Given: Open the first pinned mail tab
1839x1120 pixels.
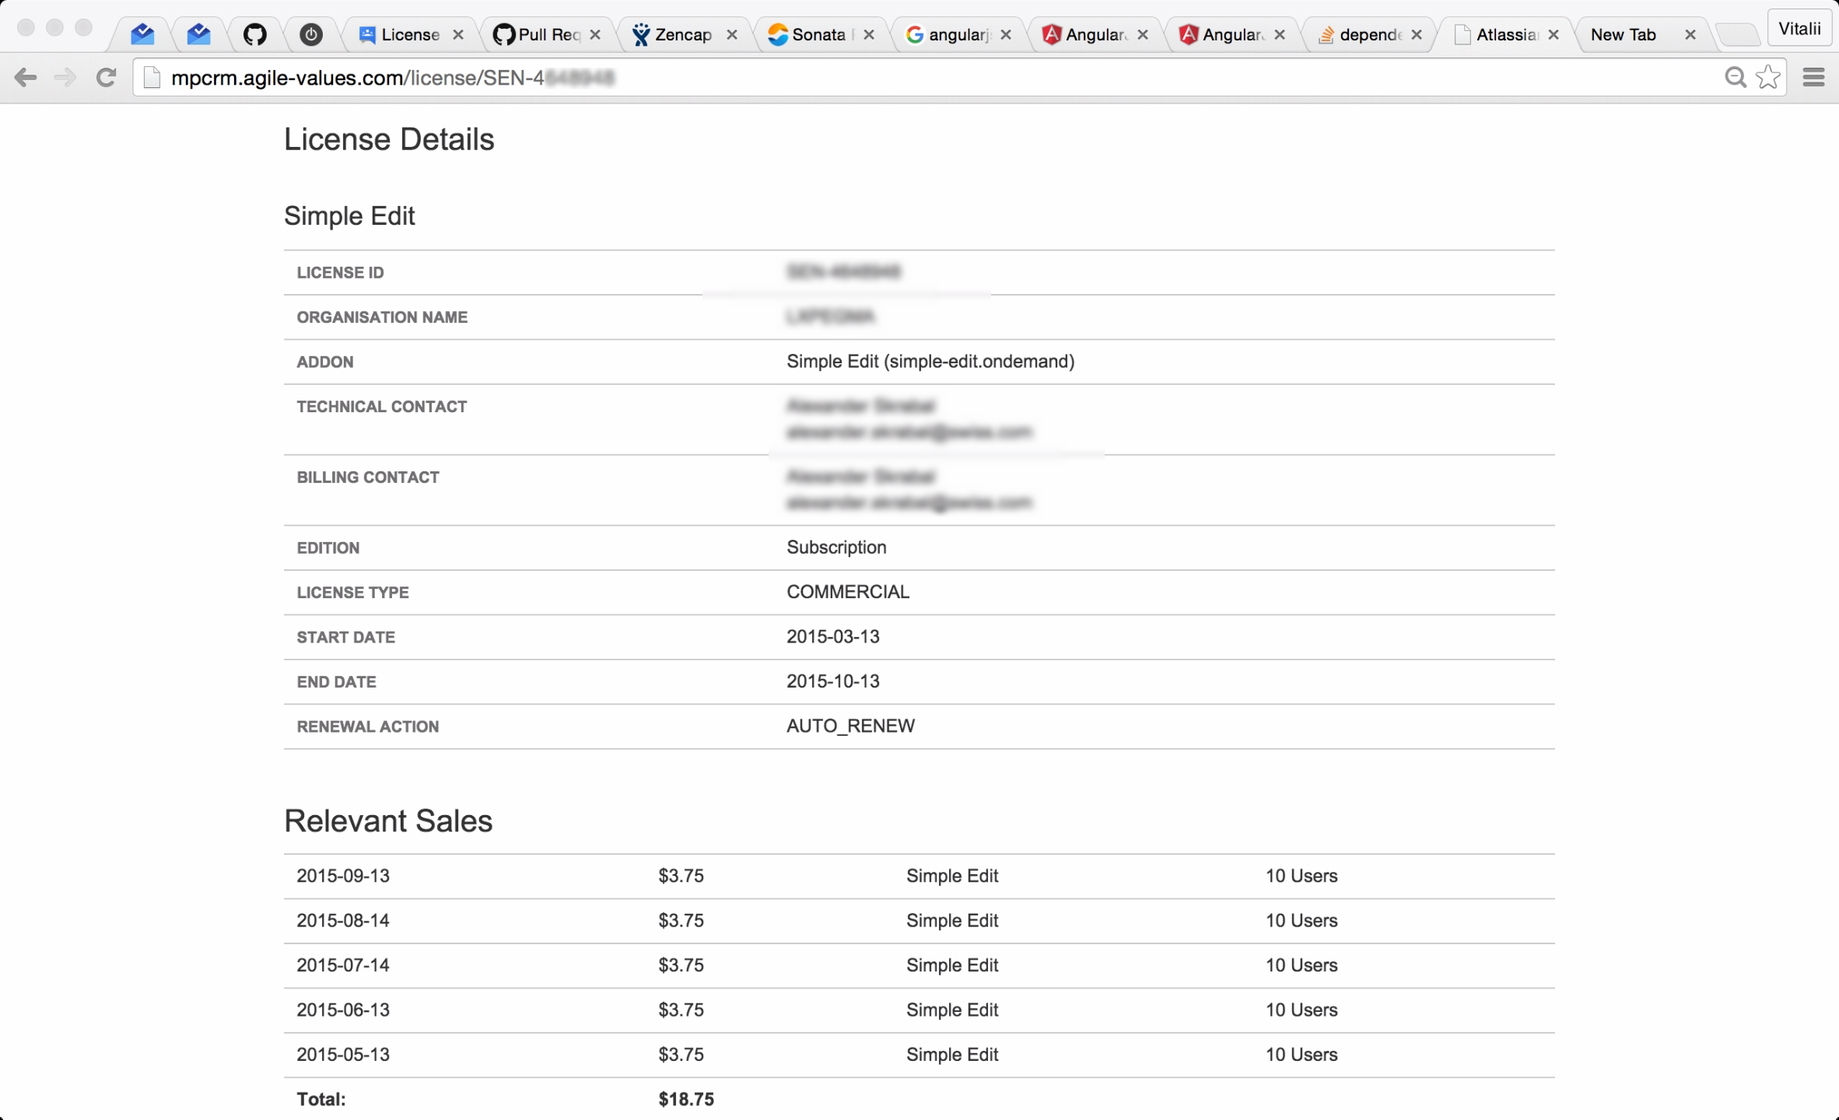Looking at the screenshot, I should 142,34.
